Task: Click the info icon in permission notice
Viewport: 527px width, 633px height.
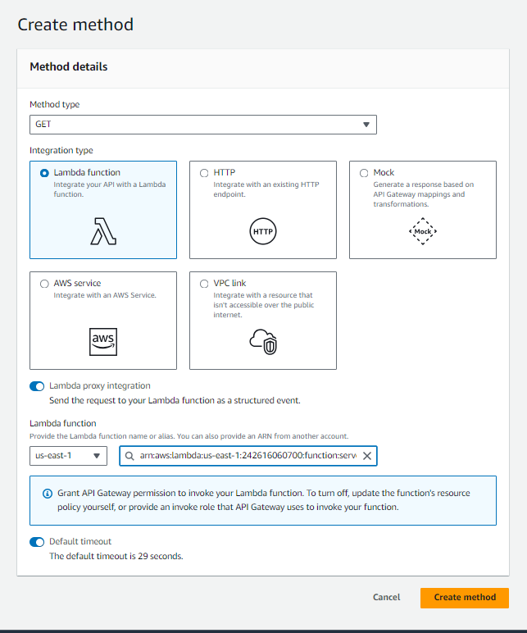Action: 47,494
